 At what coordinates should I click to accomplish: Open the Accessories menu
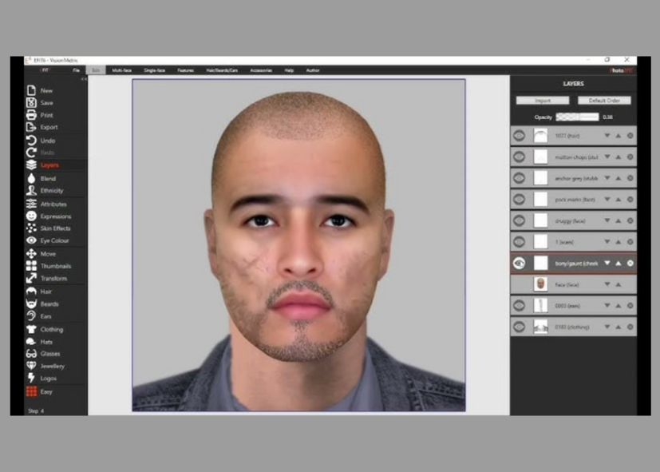pyautogui.click(x=261, y=70)
